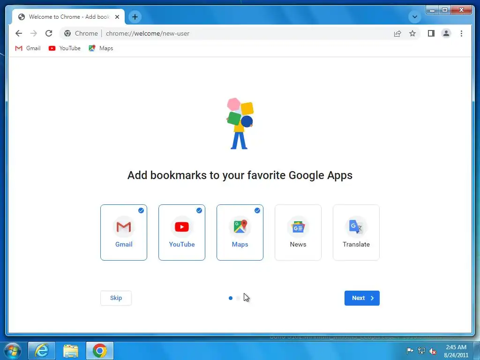Close the Welcome to Chrome tab
Image resolution: width=480 pixels, height=360 pixels.
[117, 17]
